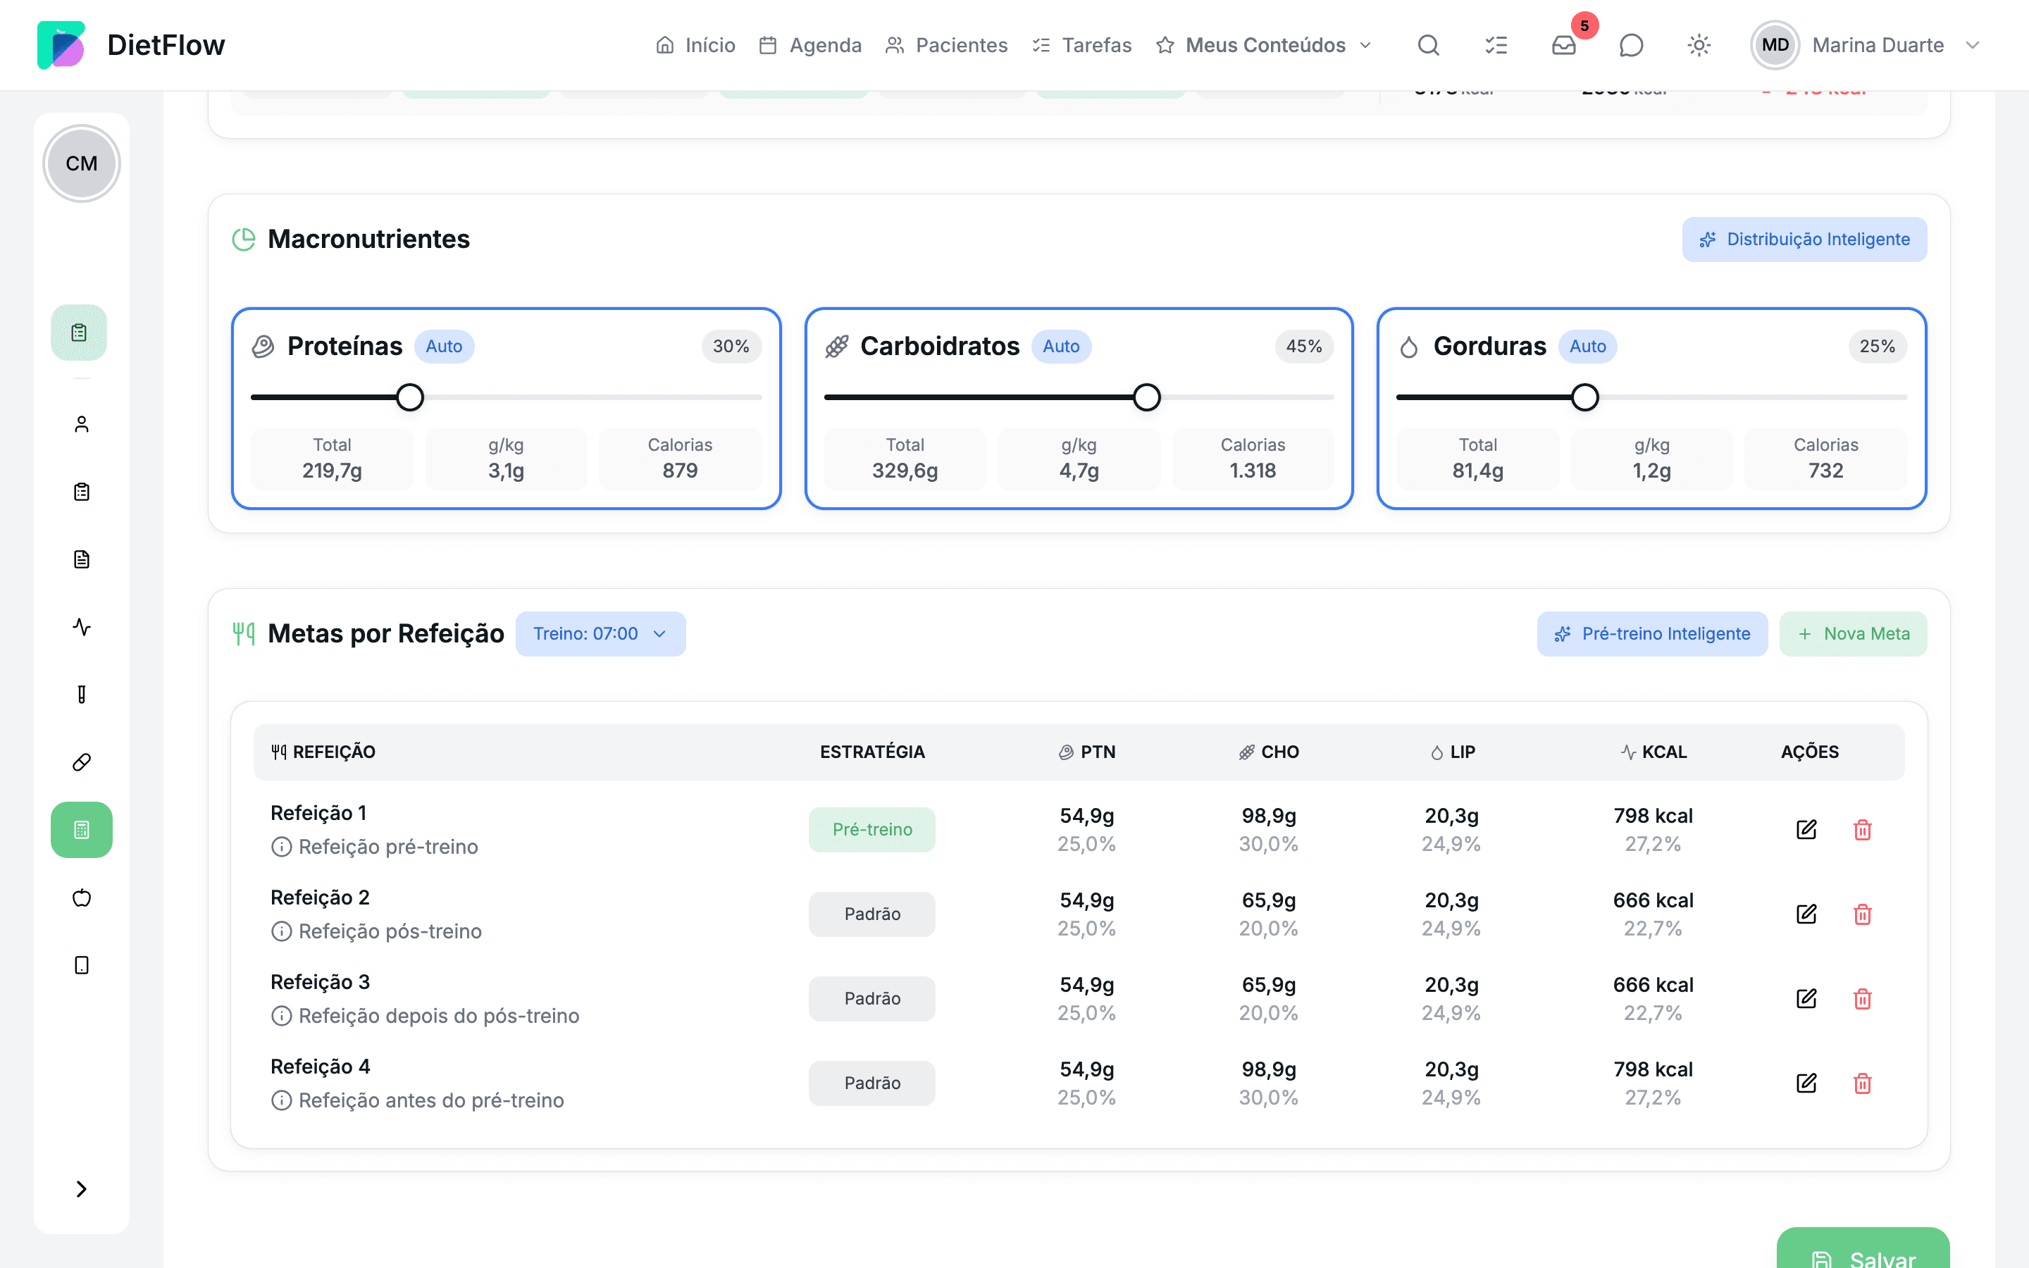Open the activity pulse sidebar icon
This screenshot has width=2029, height=1268.
[81, 627]
